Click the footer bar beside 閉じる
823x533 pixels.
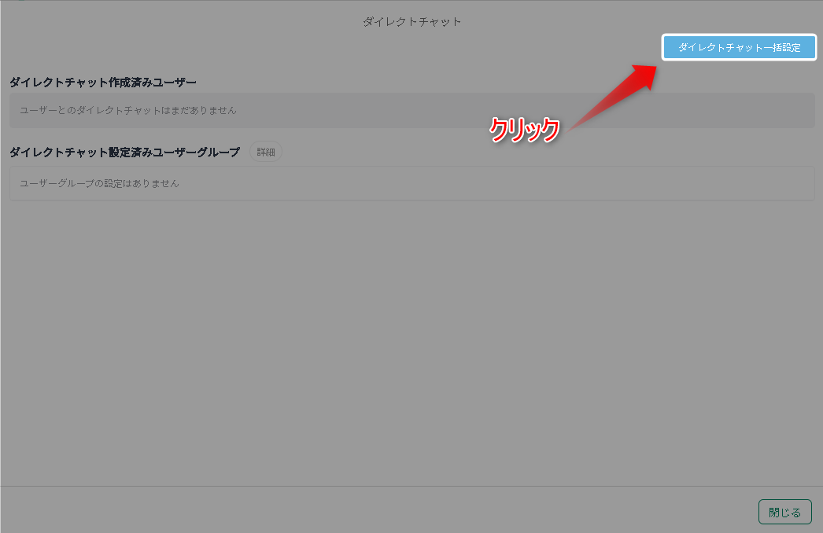point(378,510)
